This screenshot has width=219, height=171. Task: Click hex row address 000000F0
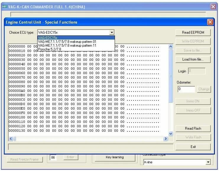17,113
